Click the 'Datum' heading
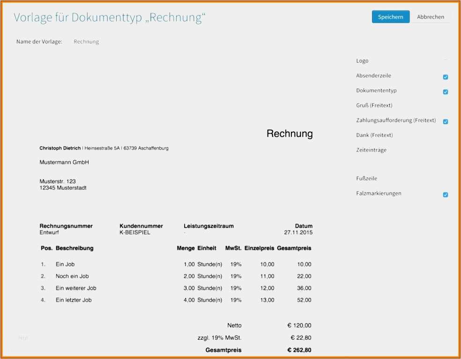The width and height of the screenshot is (461, 359). pyautogui.click(x=304, y=226)
